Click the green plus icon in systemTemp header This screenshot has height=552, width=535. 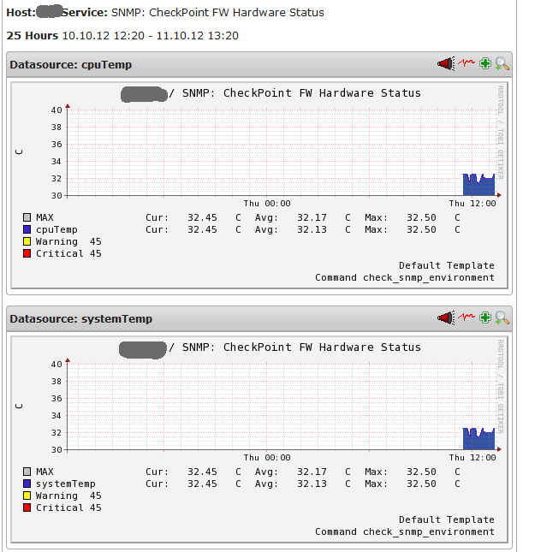point(485,318)
